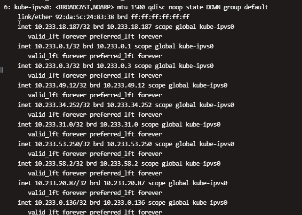
Task: Click the kube-ipvs0 interface header line
Action: click(x=136, y=7)
